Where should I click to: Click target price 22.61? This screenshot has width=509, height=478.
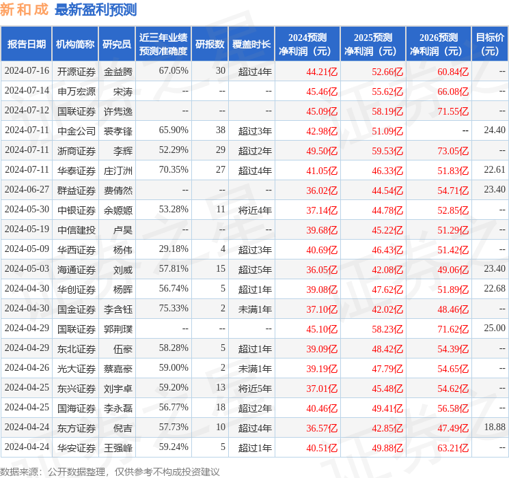tap(495, 170)
